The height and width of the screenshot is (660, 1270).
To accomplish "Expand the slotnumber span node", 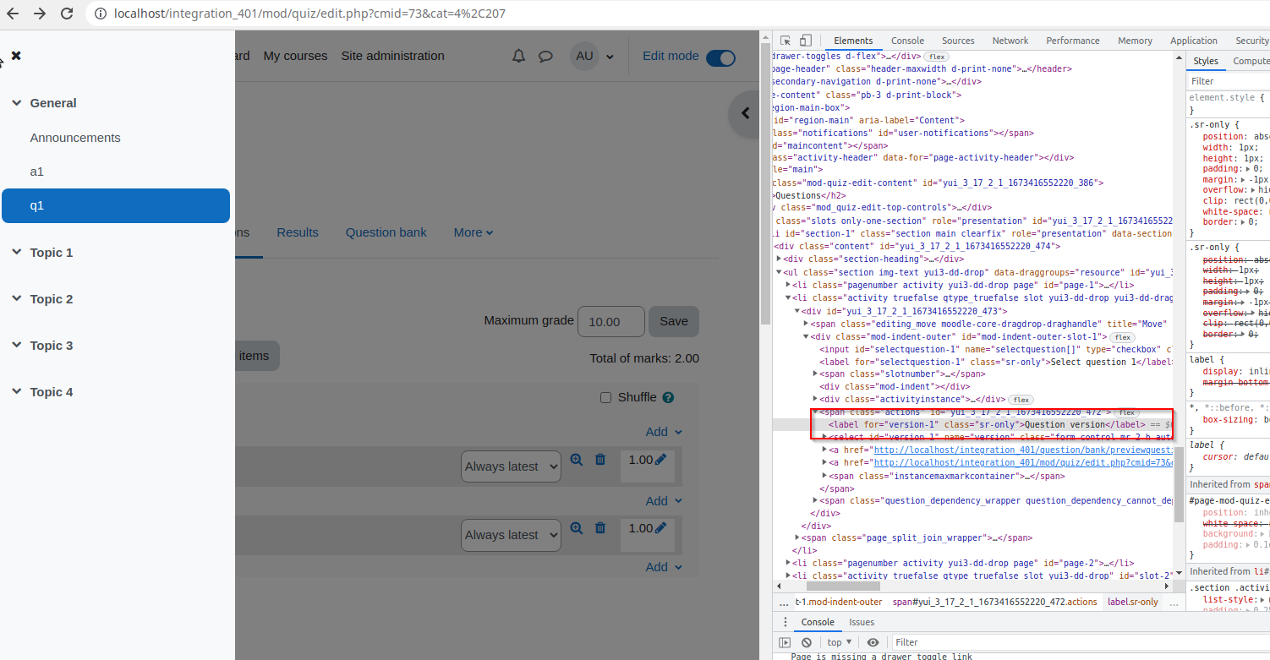I will pyautogui.click(x=816, y=374).
